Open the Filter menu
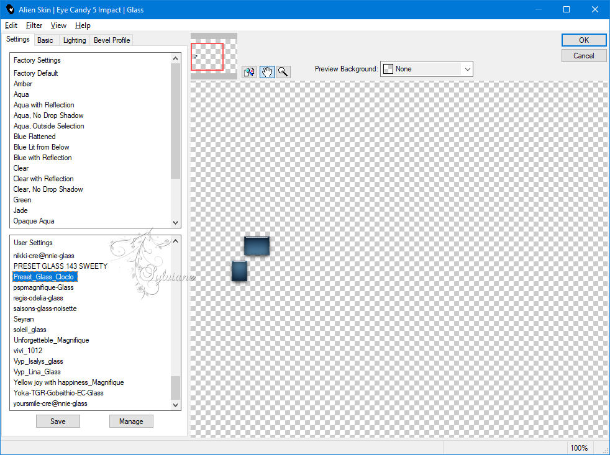The height and width of the screenshot is (455, 610). tap(34, 25)
